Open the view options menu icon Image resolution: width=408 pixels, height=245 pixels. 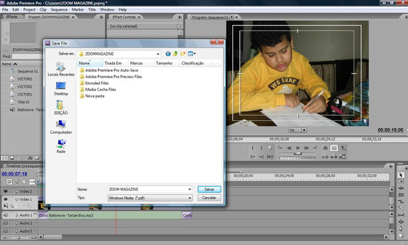191,54
